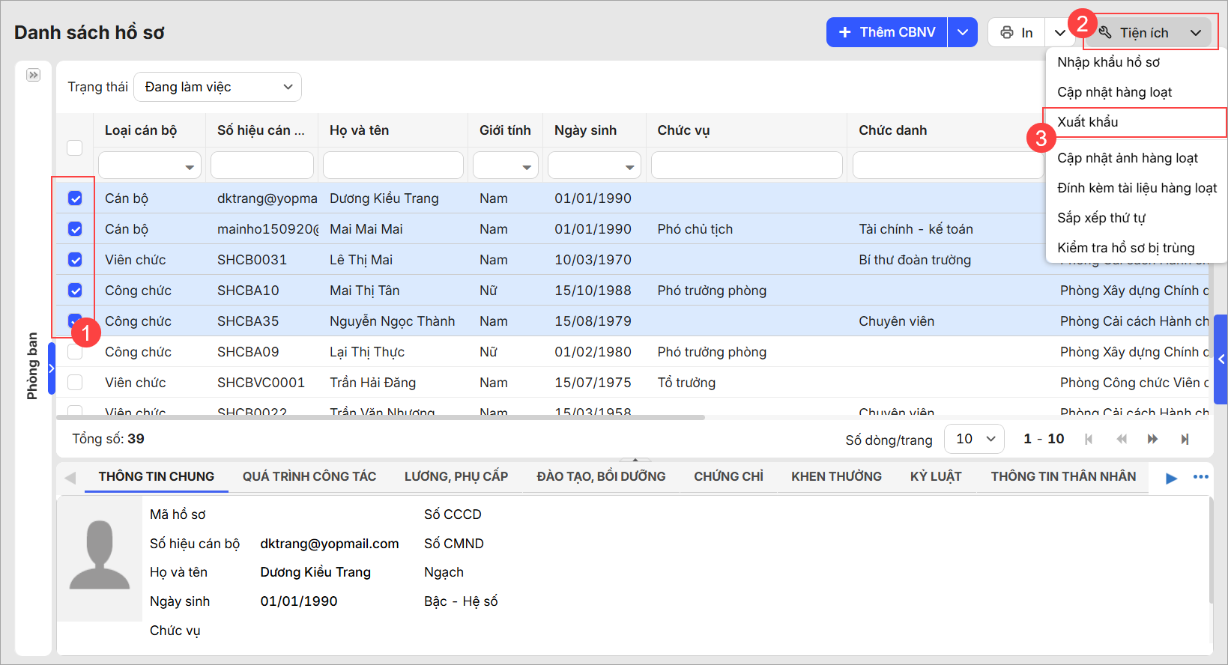
Task: Click the Thêm CBNV button
Action: (x=887, y=32)
